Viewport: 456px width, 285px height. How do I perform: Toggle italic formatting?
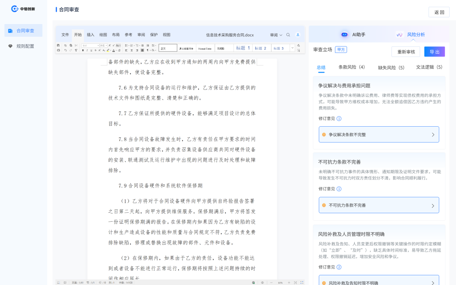click(x=87, y=50)
